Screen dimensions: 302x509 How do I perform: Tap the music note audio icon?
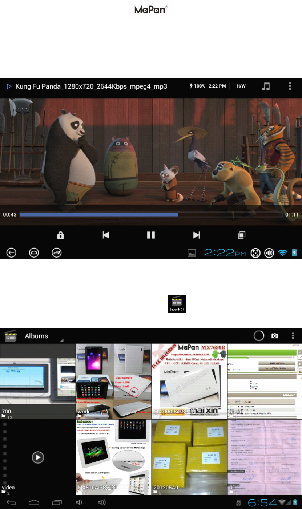coord(266,86)
